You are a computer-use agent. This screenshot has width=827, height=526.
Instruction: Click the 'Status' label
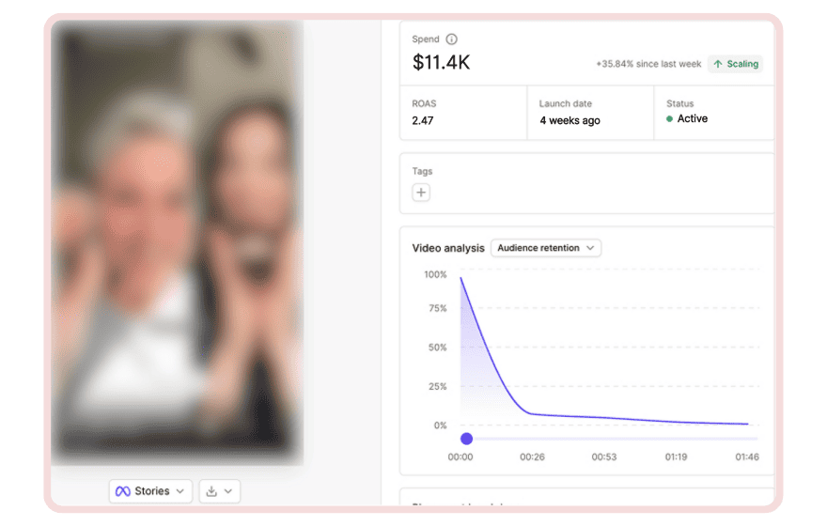click(679, 104)
